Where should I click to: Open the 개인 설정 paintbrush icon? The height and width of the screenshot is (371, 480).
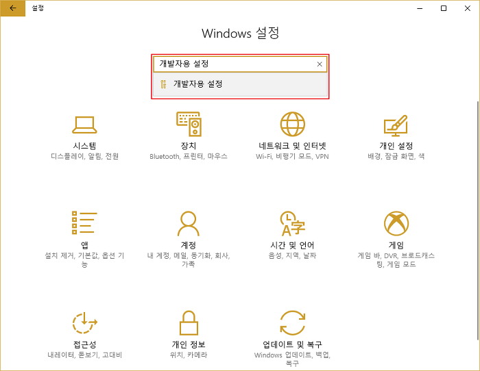pos(396,125)
